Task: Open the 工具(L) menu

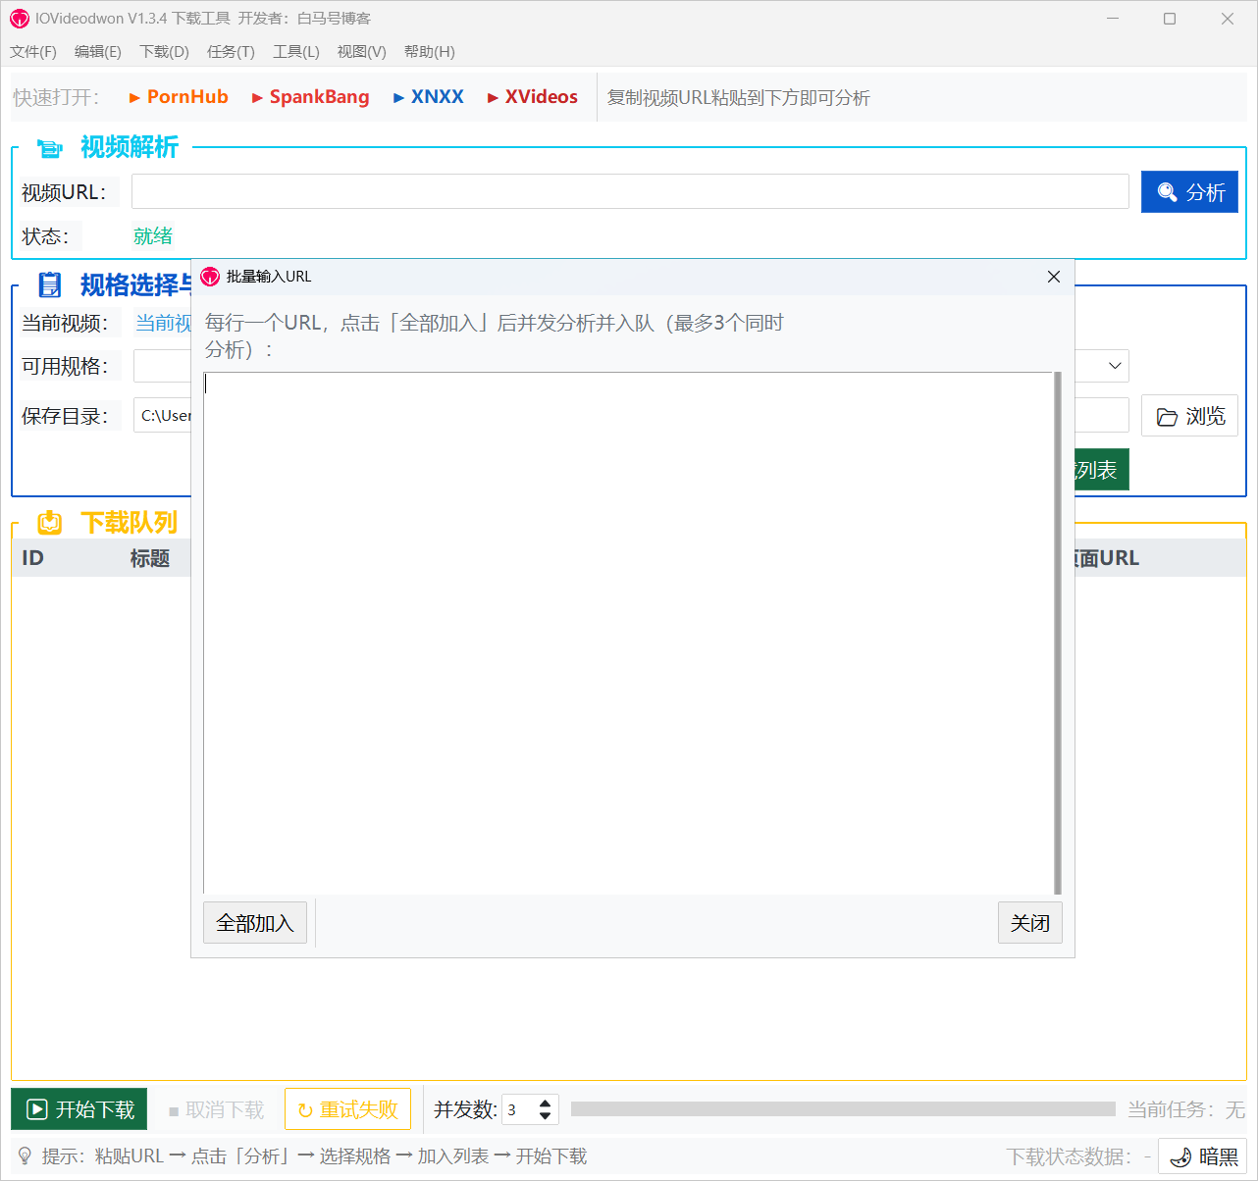Action: pyautogui.click(x=296, y=52)
